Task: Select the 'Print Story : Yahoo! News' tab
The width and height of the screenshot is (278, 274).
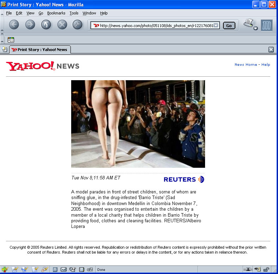Action: pos(40,50)
